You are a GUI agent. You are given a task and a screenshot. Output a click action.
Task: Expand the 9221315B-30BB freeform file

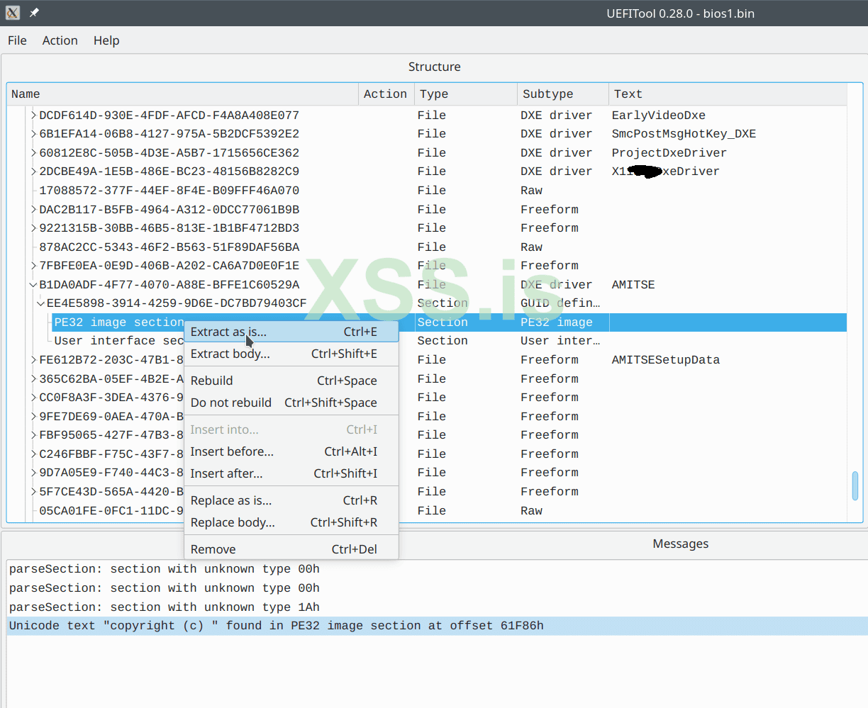point(33,227)
